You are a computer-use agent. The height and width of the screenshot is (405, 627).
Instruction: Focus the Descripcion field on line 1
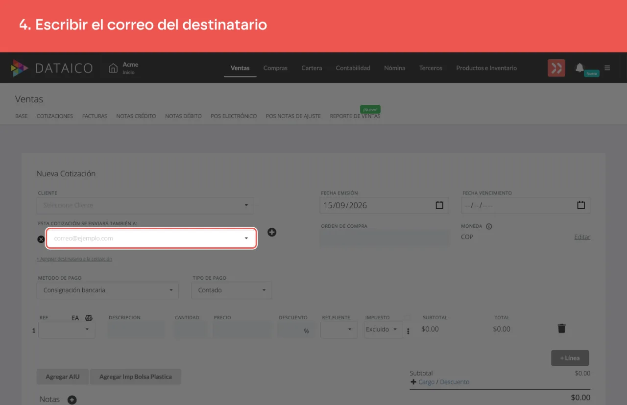[137, 330]
